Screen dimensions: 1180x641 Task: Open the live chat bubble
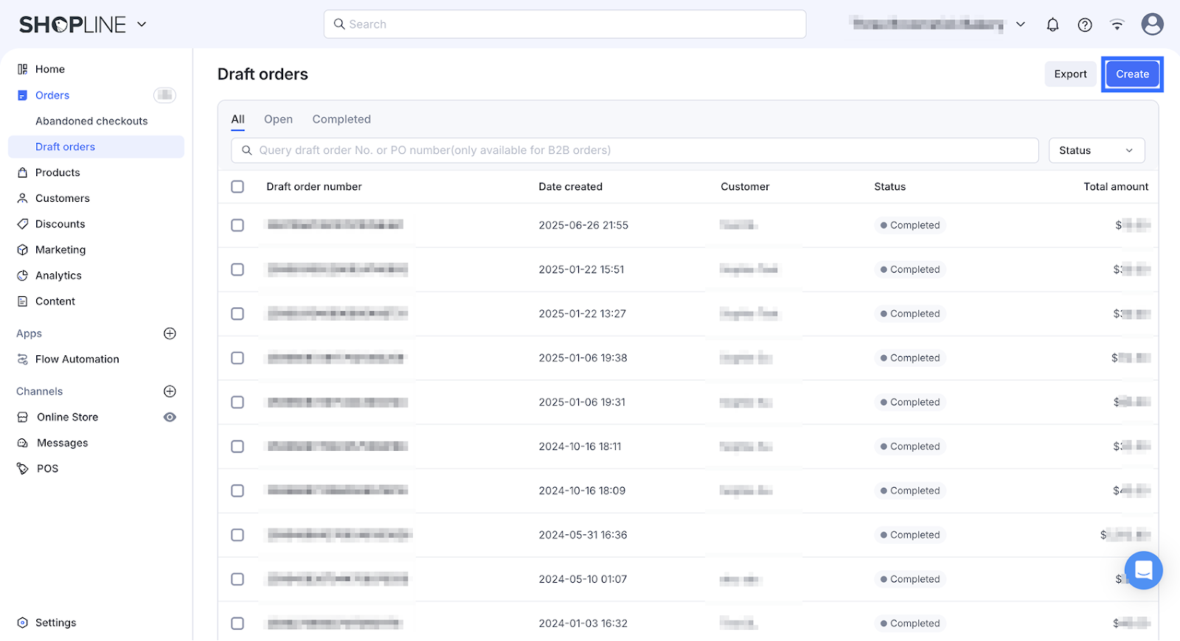tap(1143, 570)
